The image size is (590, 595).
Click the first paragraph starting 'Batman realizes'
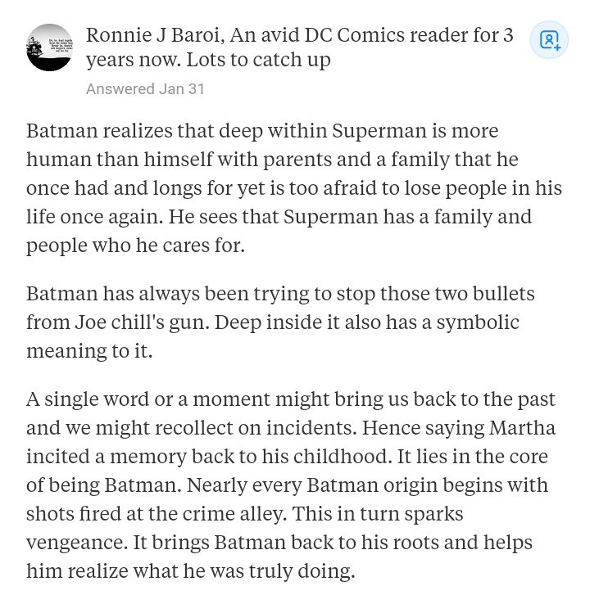coord(294,188)
